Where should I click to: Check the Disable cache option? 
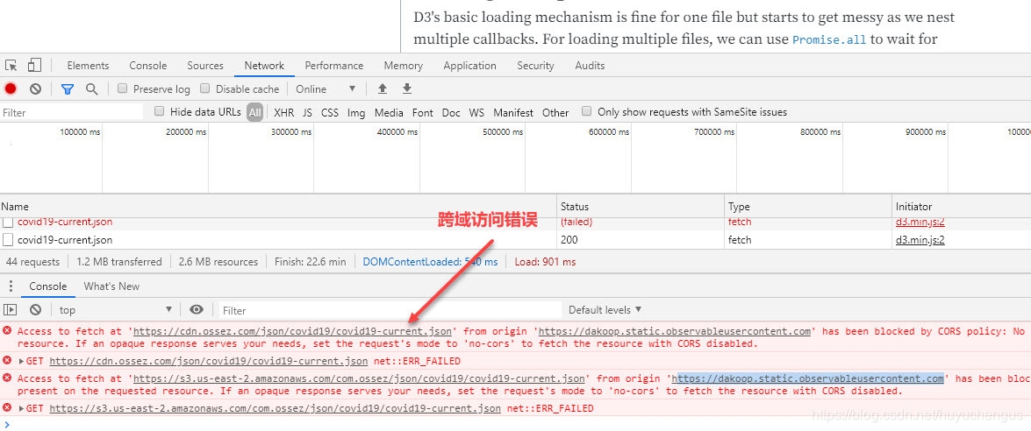205,89
